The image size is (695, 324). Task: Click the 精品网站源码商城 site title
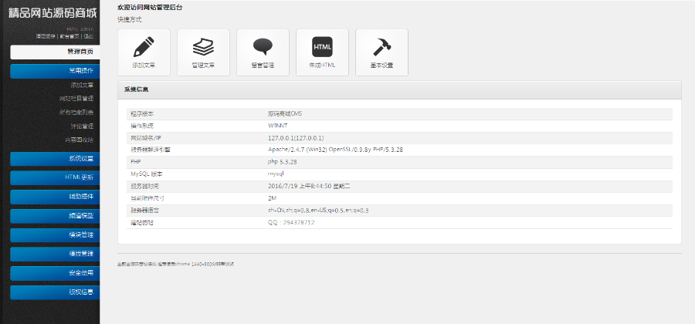[53, 13]
